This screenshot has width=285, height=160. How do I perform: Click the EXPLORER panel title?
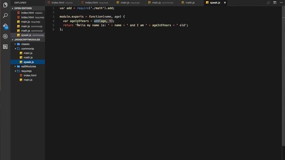coord(20,3)
